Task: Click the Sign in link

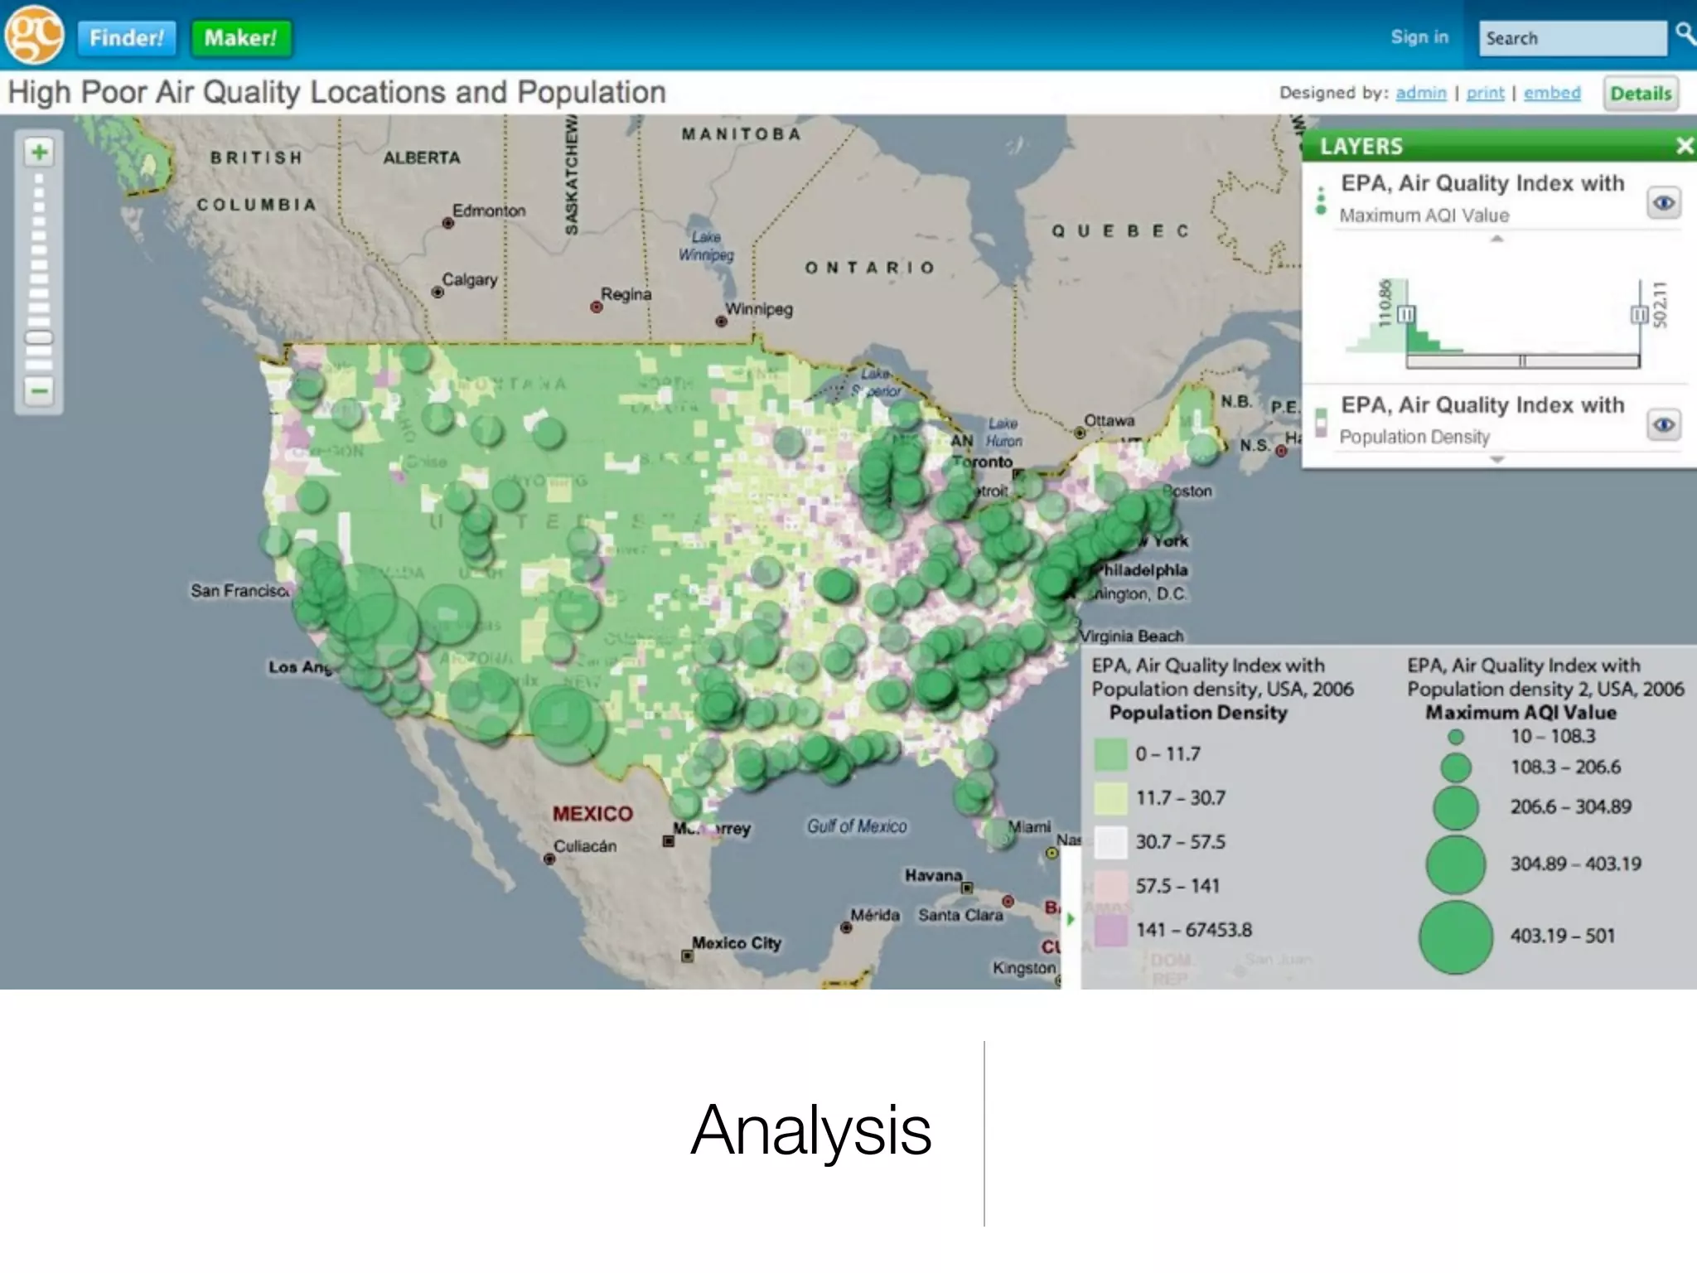Action: click(1419, 37)
